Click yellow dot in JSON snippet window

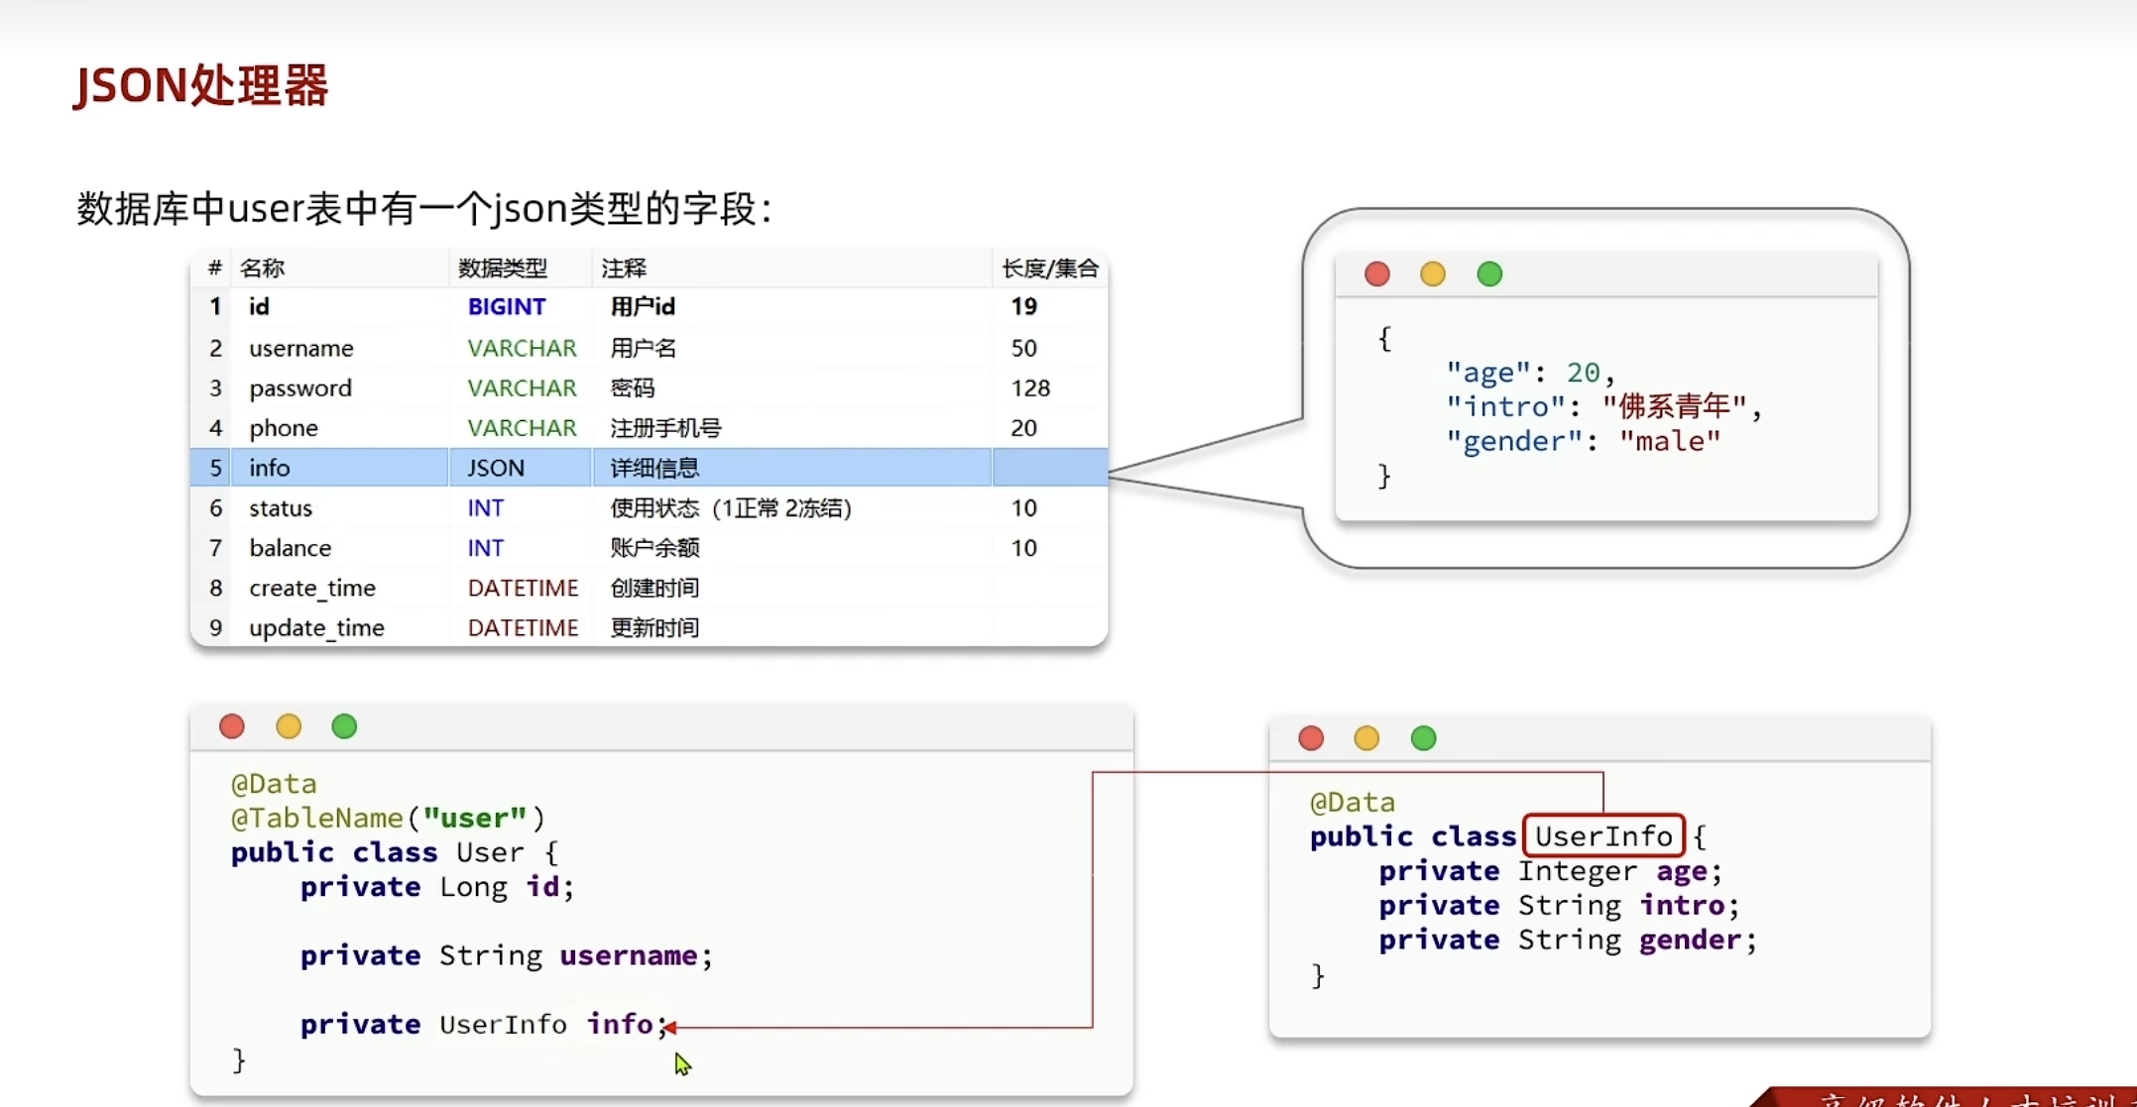(1433, 275)
